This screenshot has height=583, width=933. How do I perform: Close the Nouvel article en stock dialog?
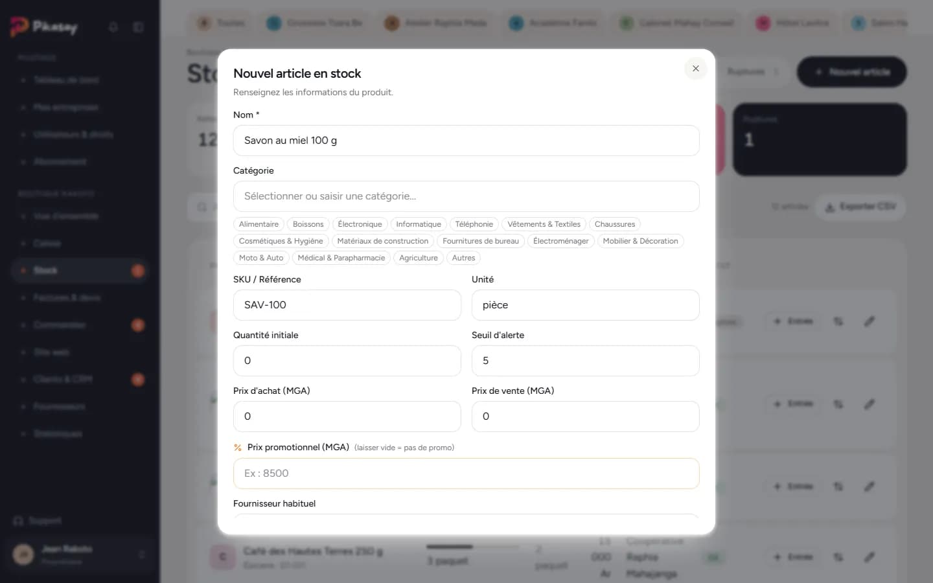click(x=695, y=69)
